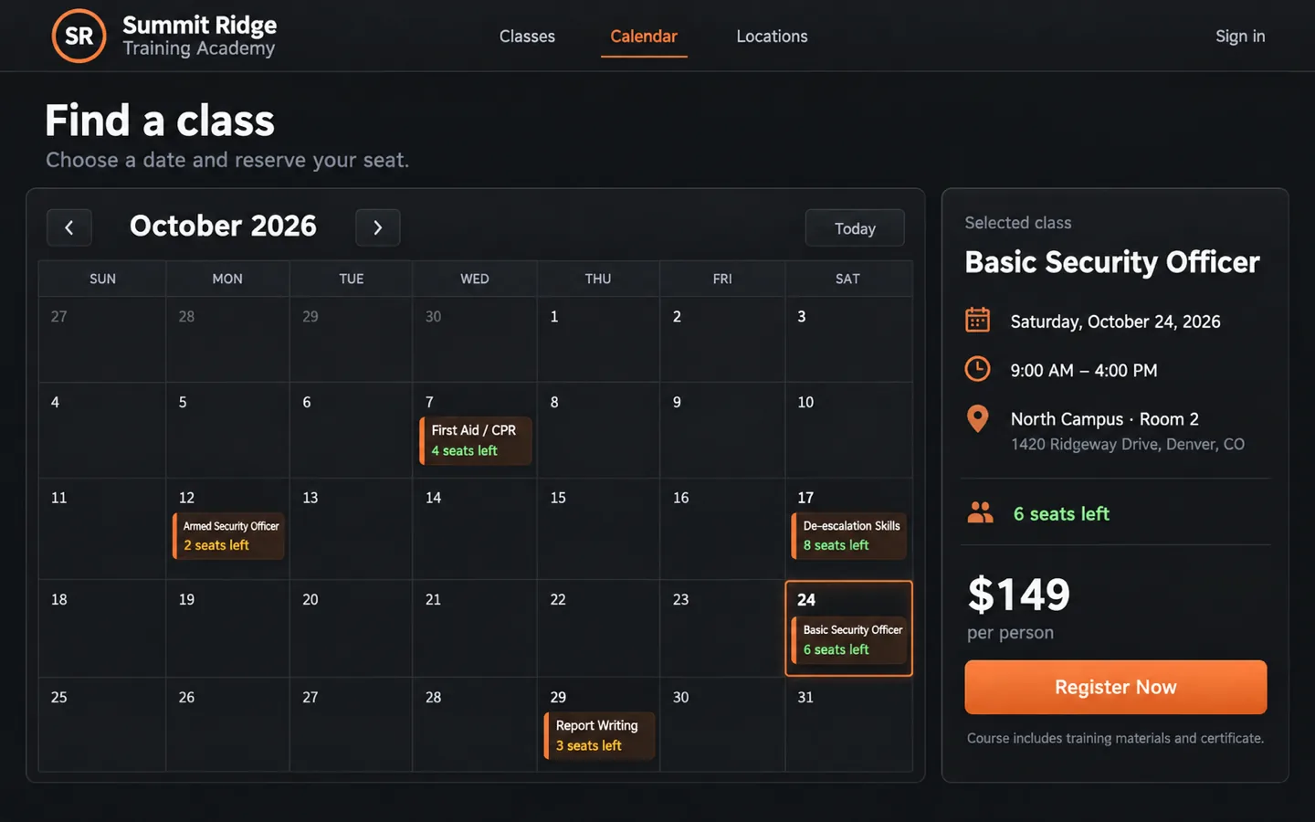The height and width of the screenshot is (822, 1315).
Task: Select October 9 on the calendar
Action: click(x=722, y=430)
